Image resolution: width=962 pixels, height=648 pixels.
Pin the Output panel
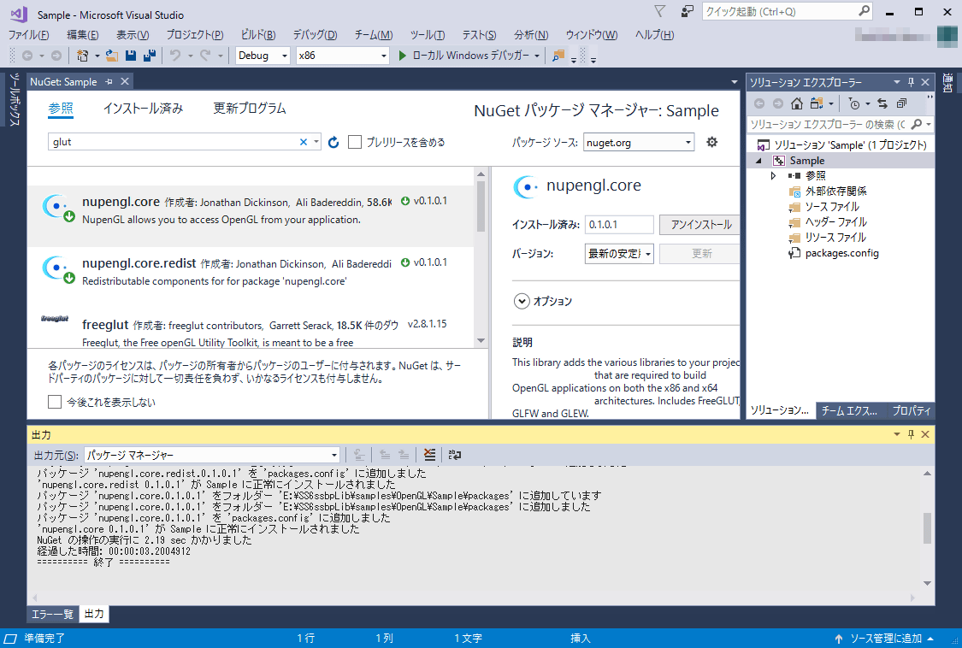point(911,434)
